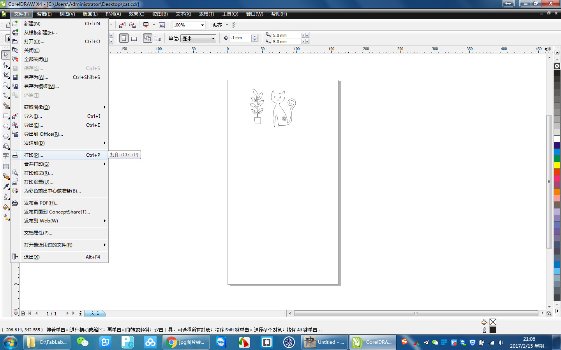Set page to Landscape orientation
Image resolution: width=561 pixels, height=350 pixels.
134,38
